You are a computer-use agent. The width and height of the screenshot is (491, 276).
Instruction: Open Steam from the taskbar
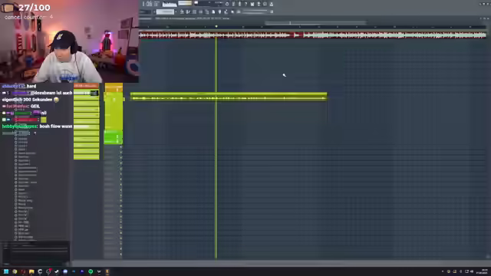click(57, 271)
